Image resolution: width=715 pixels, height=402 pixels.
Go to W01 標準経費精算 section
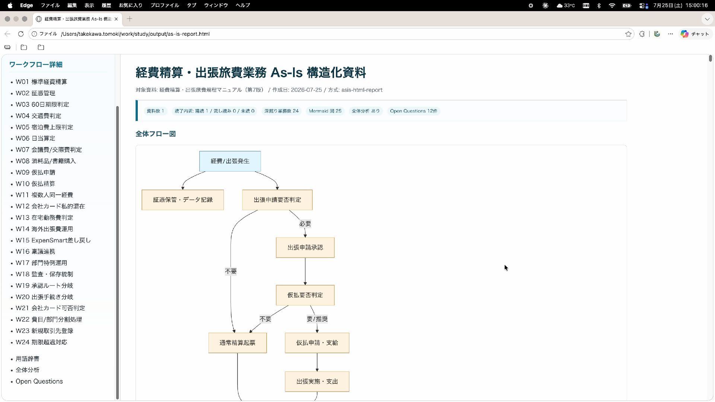pos(41,82)
